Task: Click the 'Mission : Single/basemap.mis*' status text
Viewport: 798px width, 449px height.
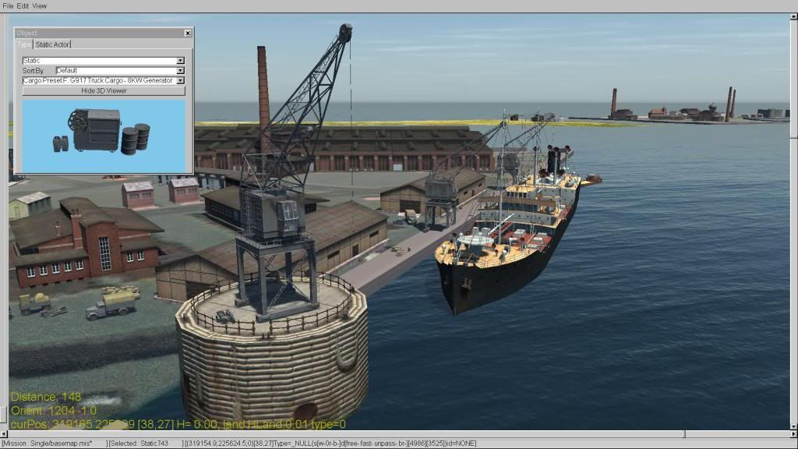Action: tap(48, 444)
